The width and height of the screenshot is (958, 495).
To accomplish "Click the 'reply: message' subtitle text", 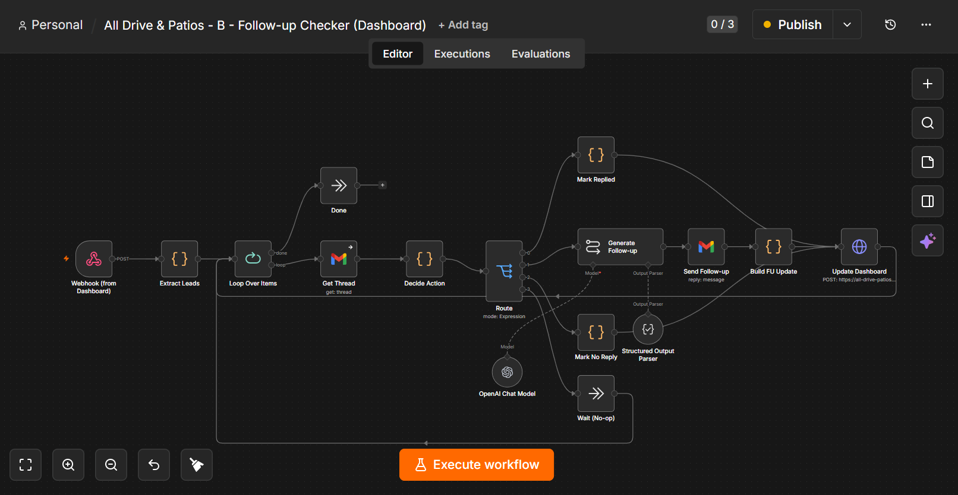I will point(706,280).
